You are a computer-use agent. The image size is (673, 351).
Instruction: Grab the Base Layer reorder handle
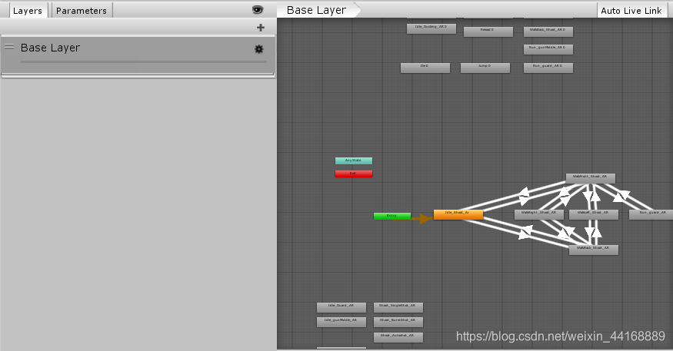pos(9,47)
